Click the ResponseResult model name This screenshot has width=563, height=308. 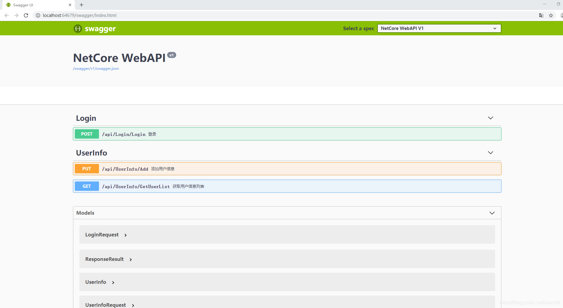104,259
